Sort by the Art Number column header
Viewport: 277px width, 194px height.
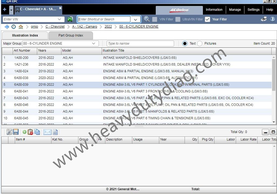[x=25, y=51]
